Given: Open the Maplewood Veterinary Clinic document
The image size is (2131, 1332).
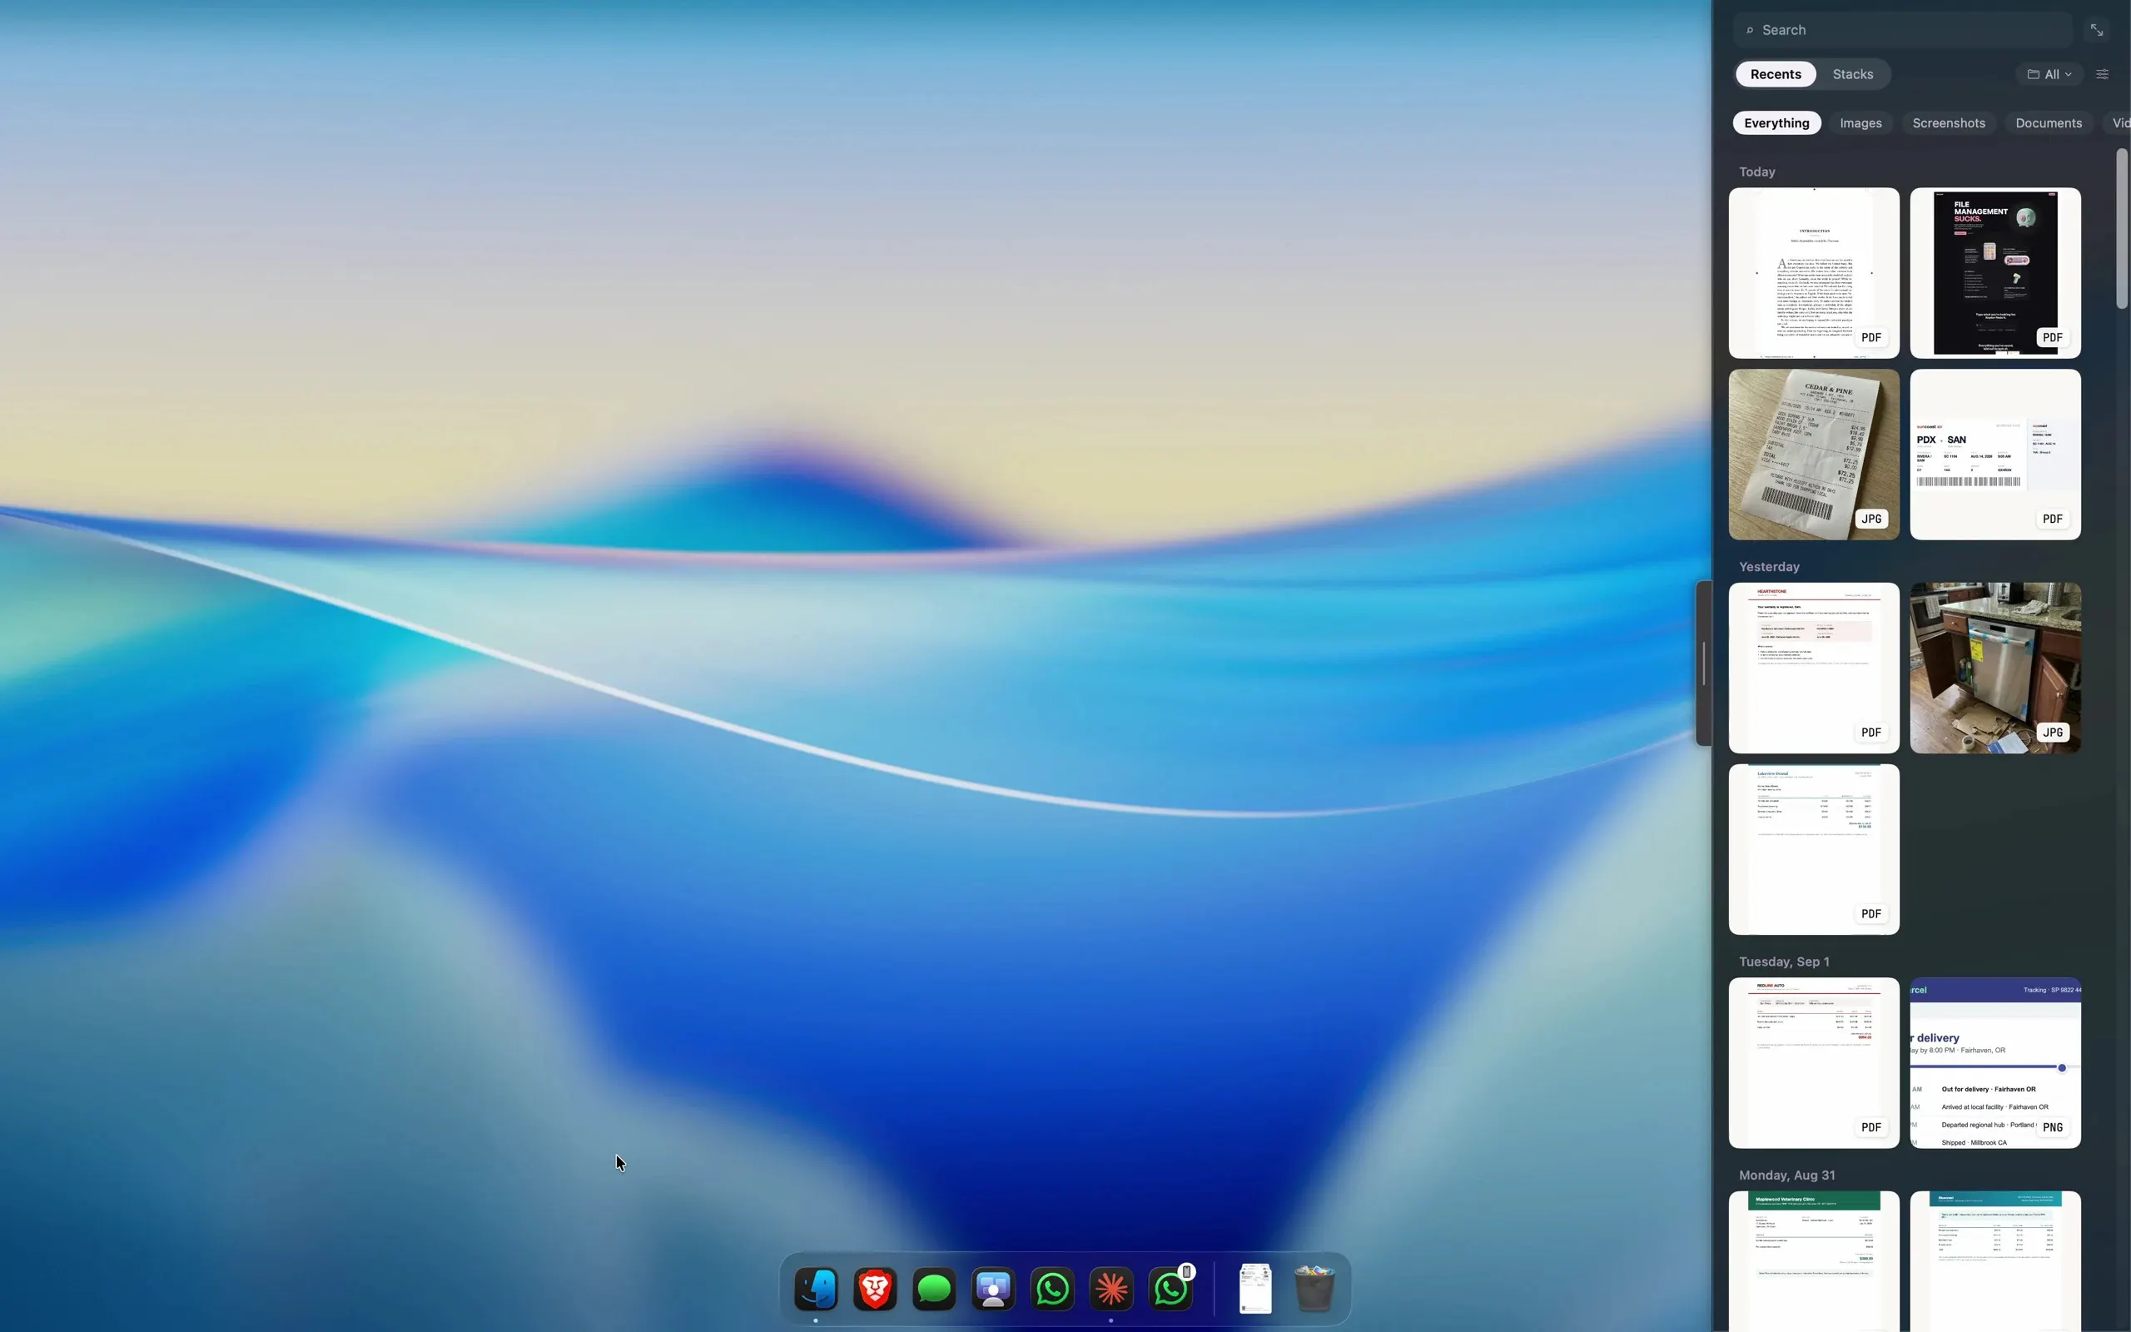Looking at the screenshot, I should [1813, 1261].
